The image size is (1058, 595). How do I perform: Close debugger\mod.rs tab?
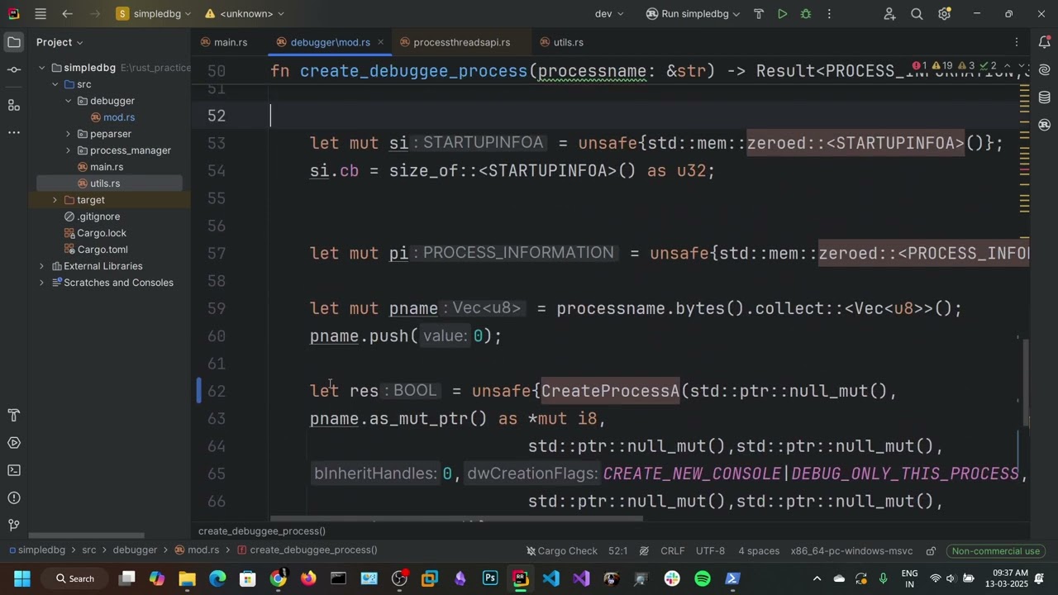pyautogui.click(x=380, y=42)
